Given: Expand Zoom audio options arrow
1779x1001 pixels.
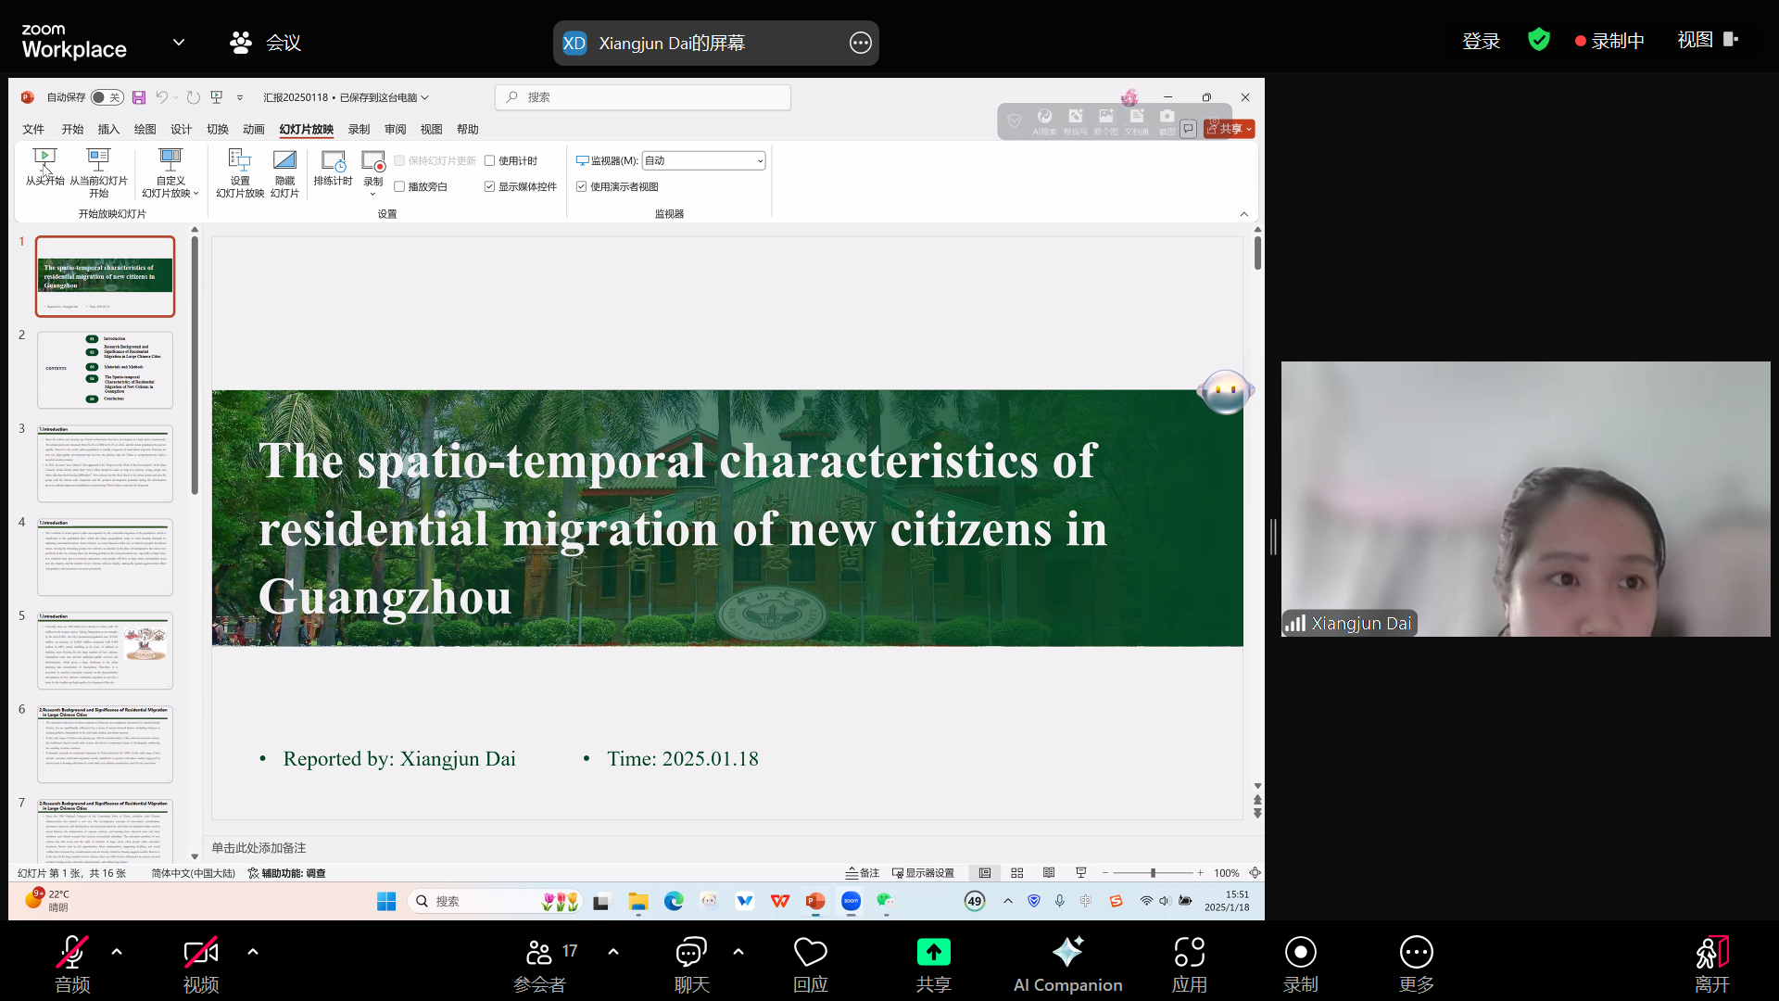Looking at the screenshot, I should point(117,952).
